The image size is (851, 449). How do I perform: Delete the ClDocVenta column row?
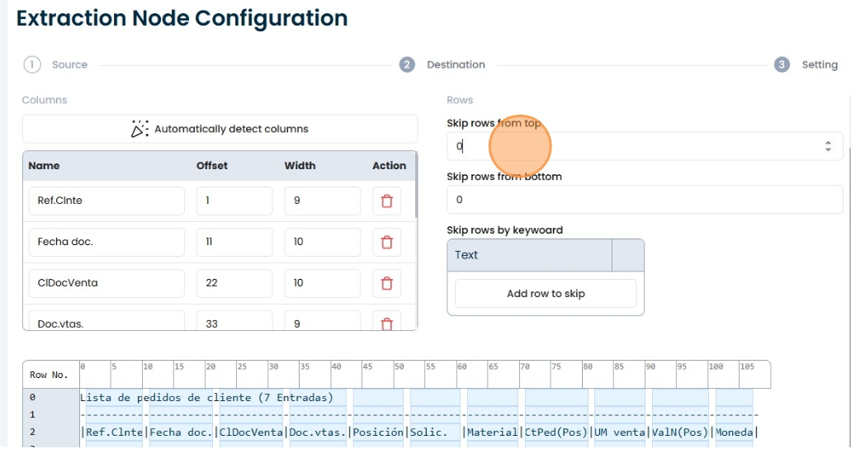(387, 283)
